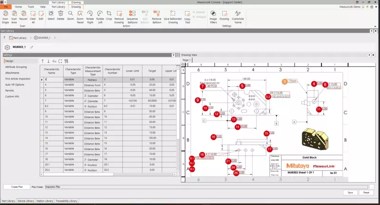Click the Characteristic Name cell for row 8.2
Image resolution: width=380 pixels, height=205 pixels.
pos(53,106)
